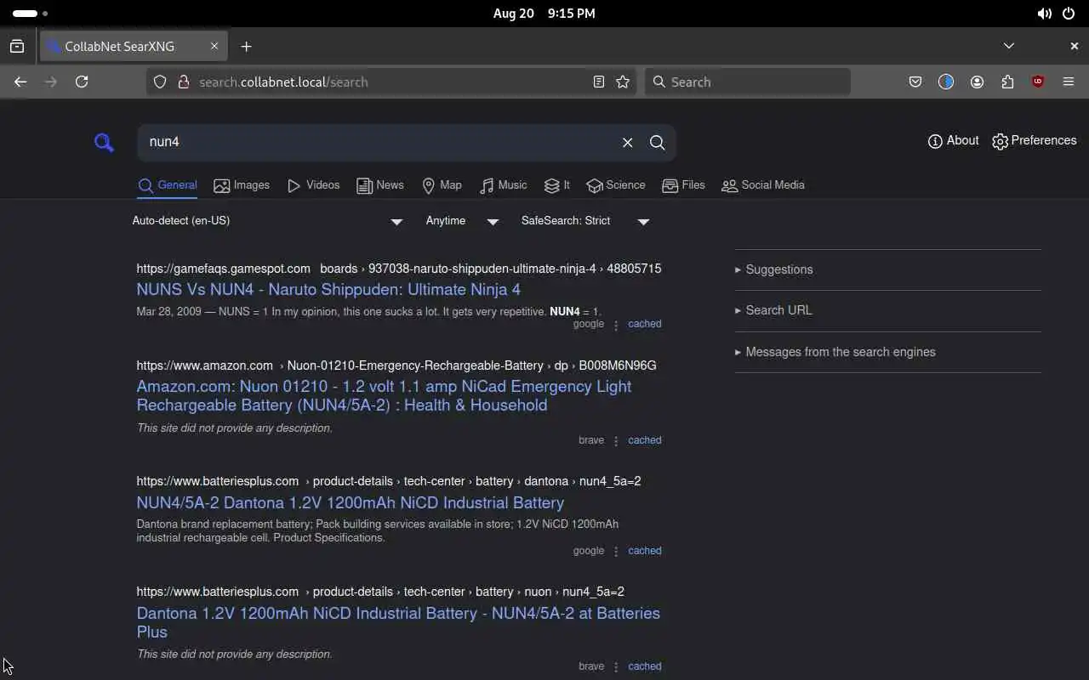Switch to the Images tab
The image size is (1089, 680).
pos(242,185)
